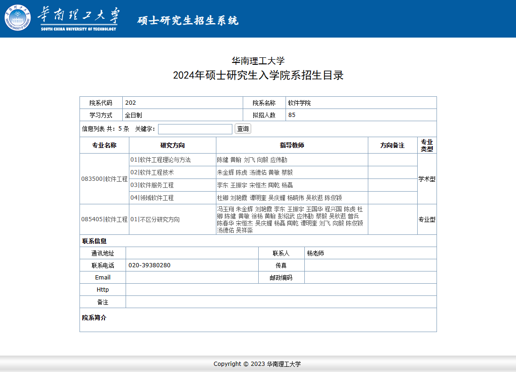Image resolution: width=516 pixels, height=372 pixels.
Task: Click the SCUT university emblem logo
Action: [x=17, y=17]
